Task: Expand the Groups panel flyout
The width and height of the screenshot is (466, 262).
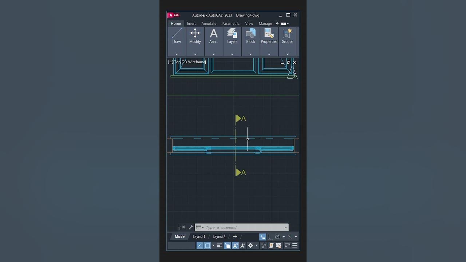Action: tap(287, 54)
